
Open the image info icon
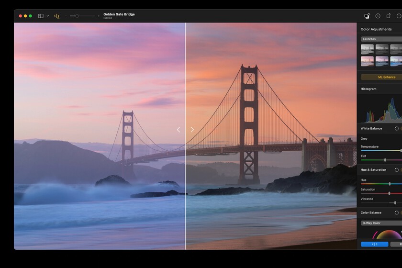378,16
